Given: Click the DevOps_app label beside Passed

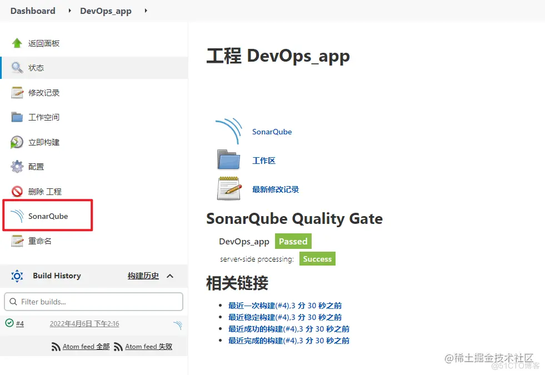Looking at the screenshot, I should (x=244, y=242).
